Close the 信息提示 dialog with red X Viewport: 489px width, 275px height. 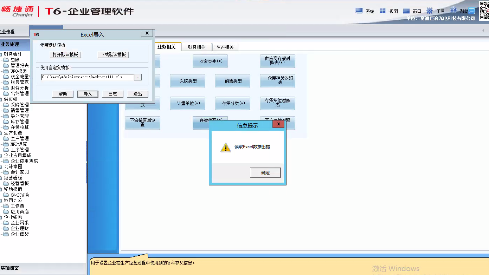(278, 124)
